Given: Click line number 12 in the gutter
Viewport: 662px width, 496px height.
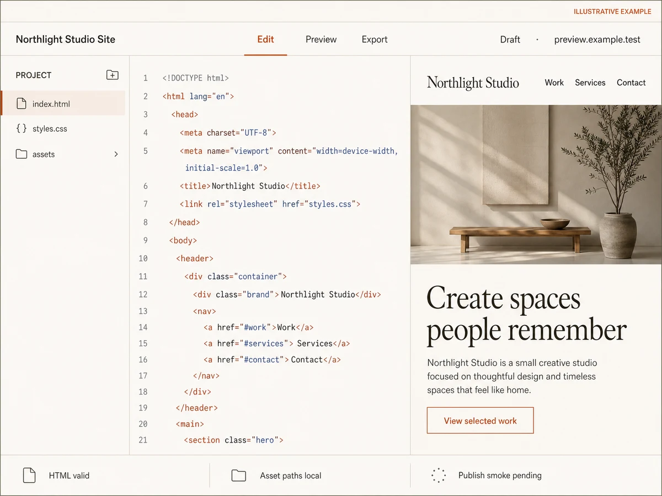Looking at the screenshot, I should pos(143,294).
